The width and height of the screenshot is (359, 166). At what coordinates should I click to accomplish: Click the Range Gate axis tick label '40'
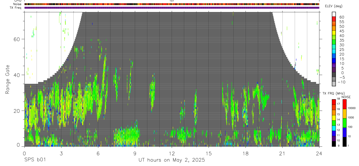point(17,75)
